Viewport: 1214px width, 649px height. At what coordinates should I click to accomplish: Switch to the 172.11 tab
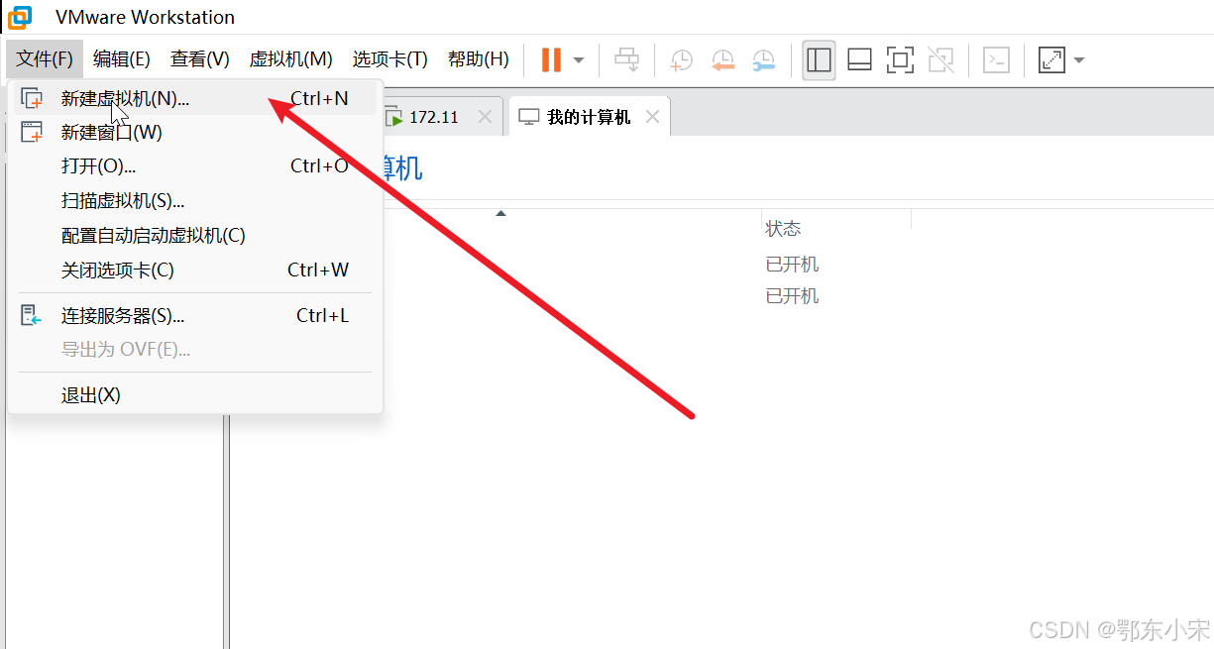tap(436, 117)
